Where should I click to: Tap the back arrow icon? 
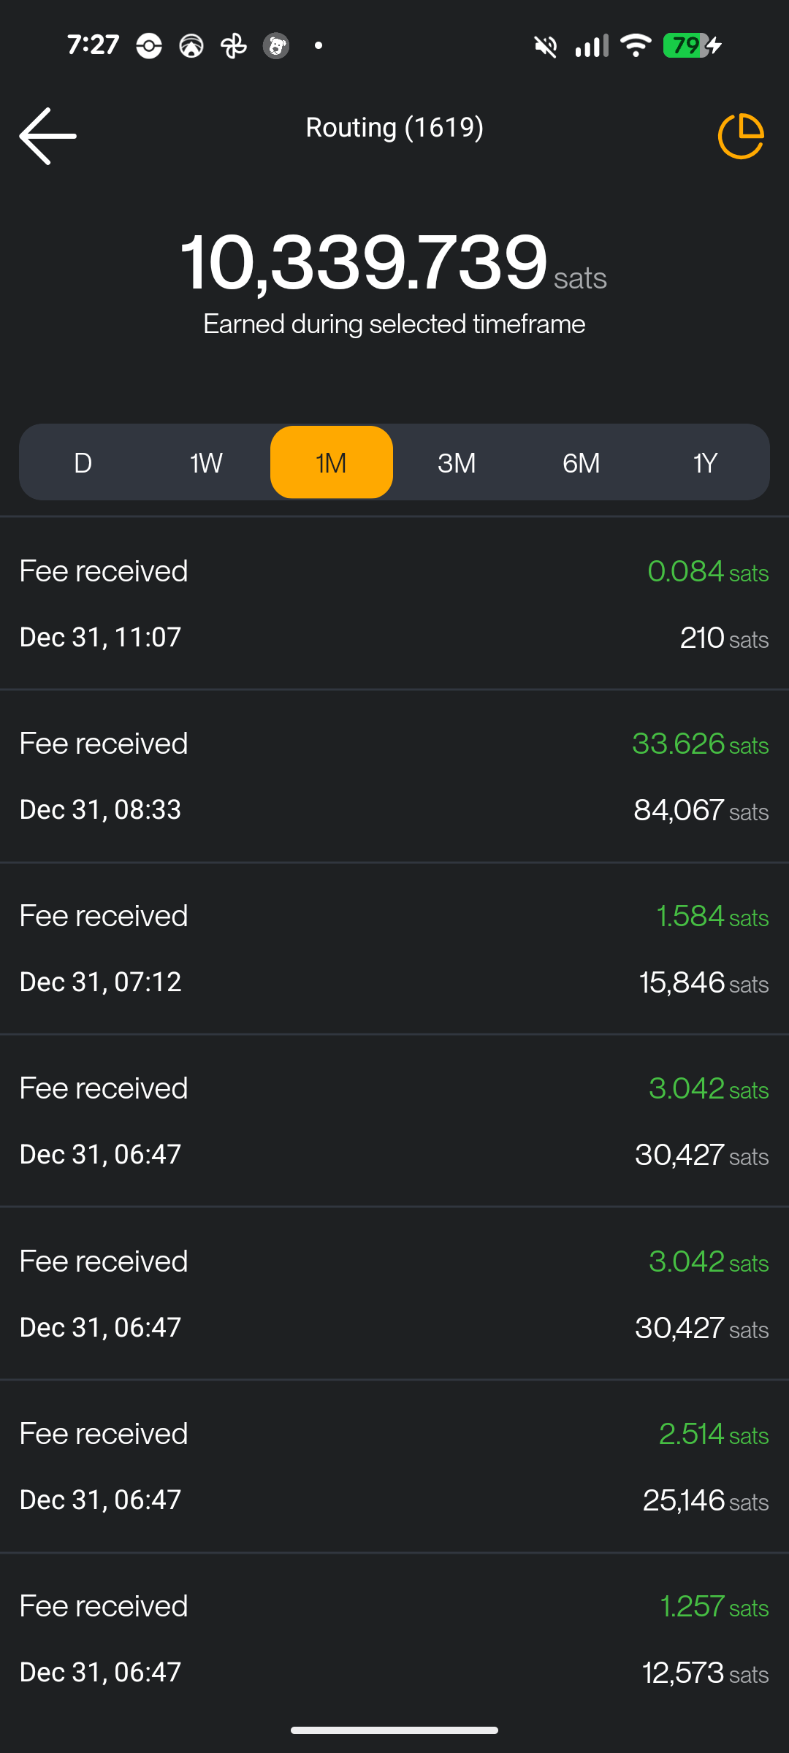(x=48, y=136)
